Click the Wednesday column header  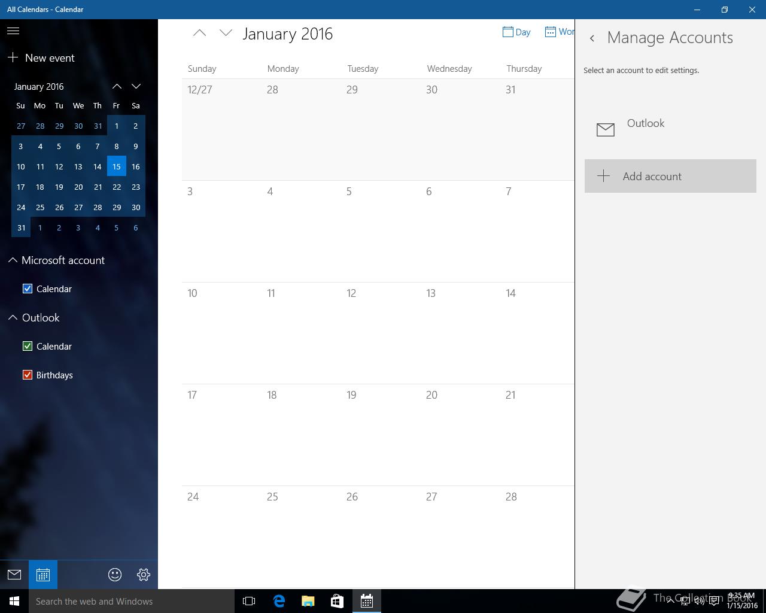pyautogui.click(x=449, y=68)
